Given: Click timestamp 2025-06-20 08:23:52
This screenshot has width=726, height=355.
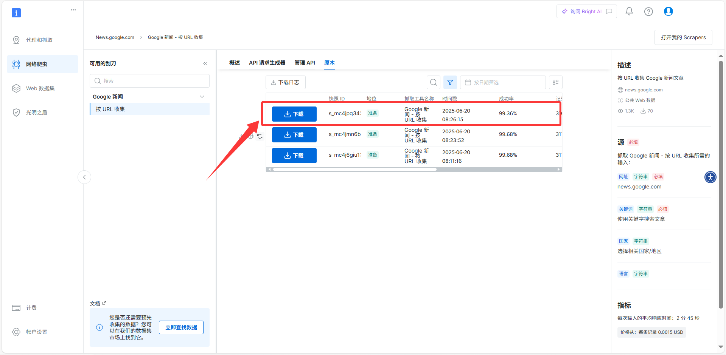Looking at the screenshot, I should click(x=456, y=136).
